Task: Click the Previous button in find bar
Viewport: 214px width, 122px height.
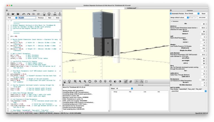Action: (x=41, y=18)
